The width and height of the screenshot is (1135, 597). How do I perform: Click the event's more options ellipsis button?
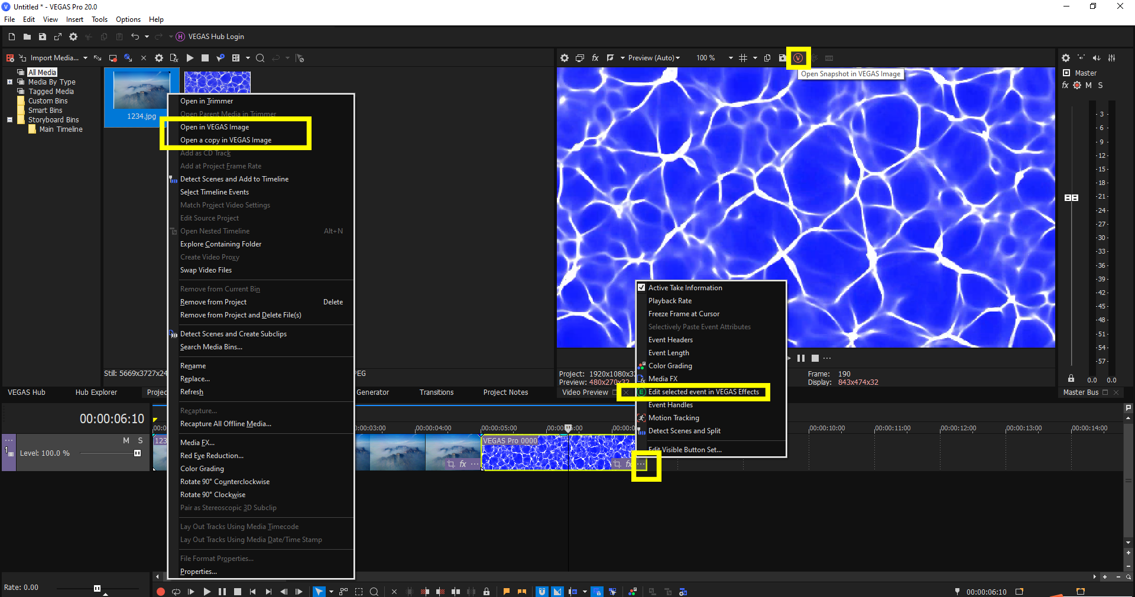click(x=641, y=465)
